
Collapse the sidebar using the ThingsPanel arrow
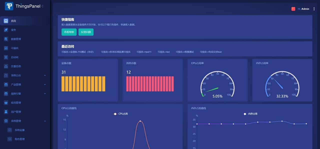tap(42, 6)
